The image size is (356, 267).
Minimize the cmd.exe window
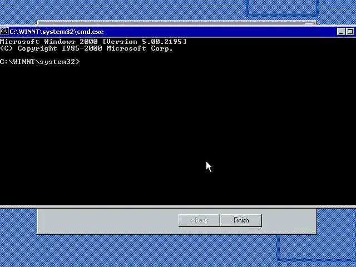tap(341, 32)
